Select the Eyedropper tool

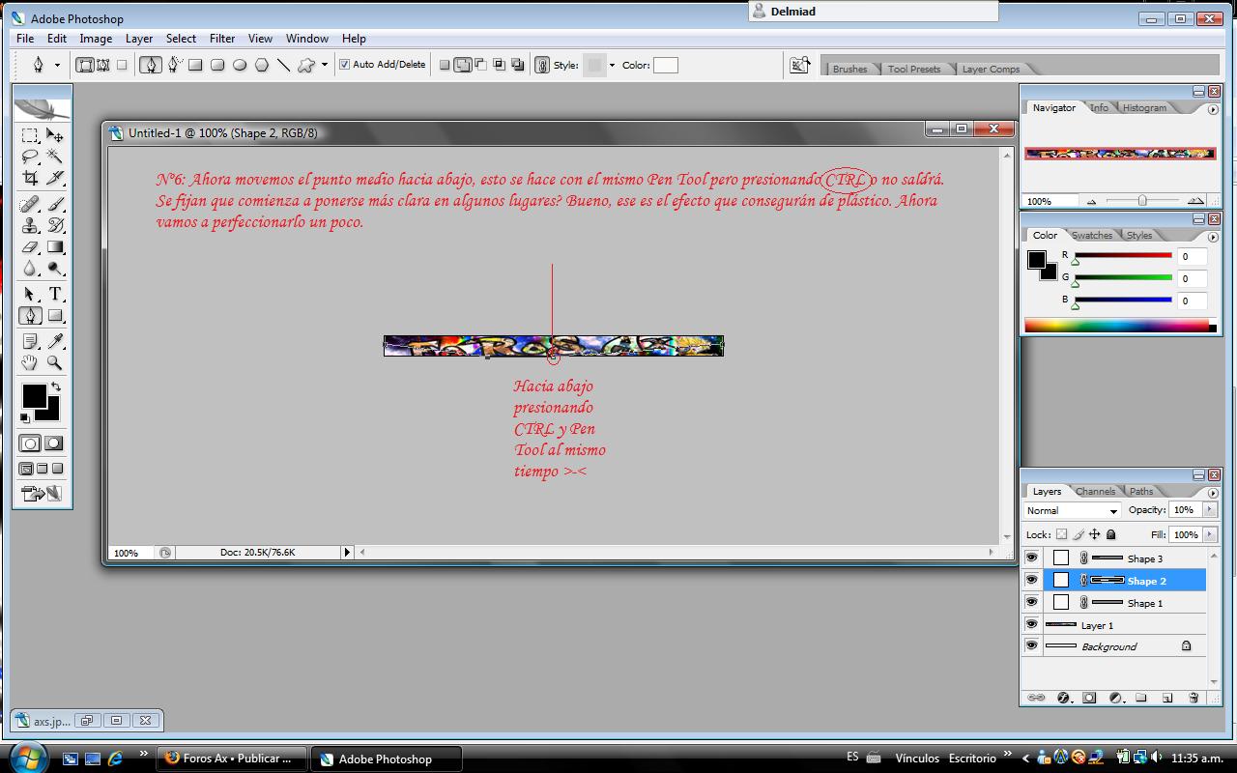pos(55,341)
